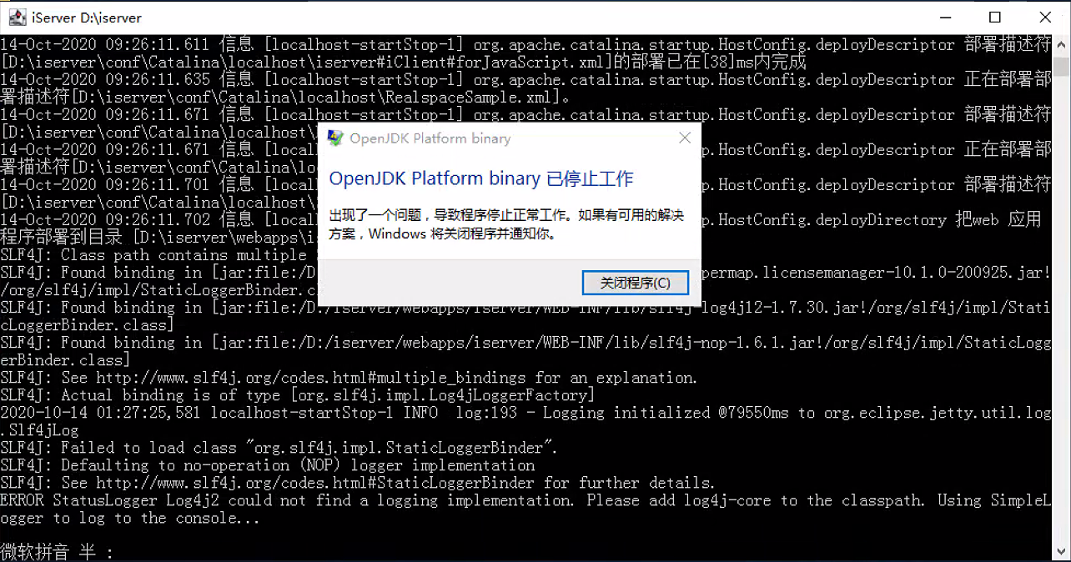Click the console scrollbar up arrow
Viewport: 1071px width, 562px height.
[1061, 45]
